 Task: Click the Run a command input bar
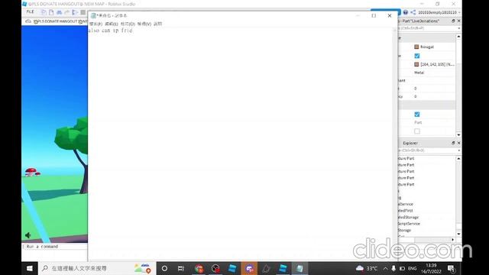[55, 246]
